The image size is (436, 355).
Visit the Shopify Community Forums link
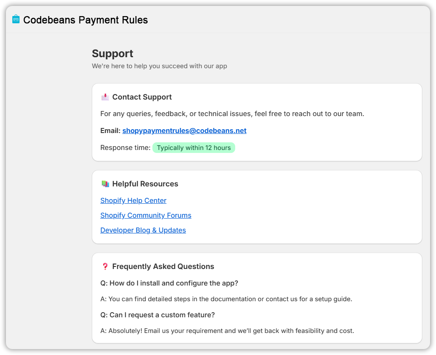(146, 216)
